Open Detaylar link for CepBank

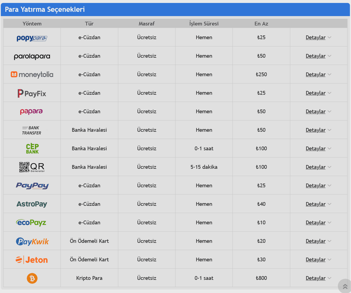pyautogui.click(x=316, y=149)
